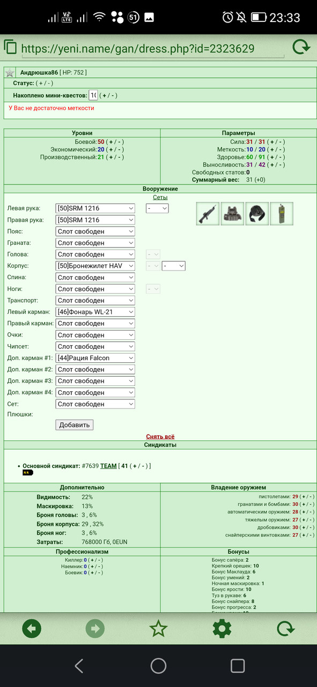Reload page using address bar refresh icon
The height and width of the screenshot is (687, 317).
click(x=301, y=47)
